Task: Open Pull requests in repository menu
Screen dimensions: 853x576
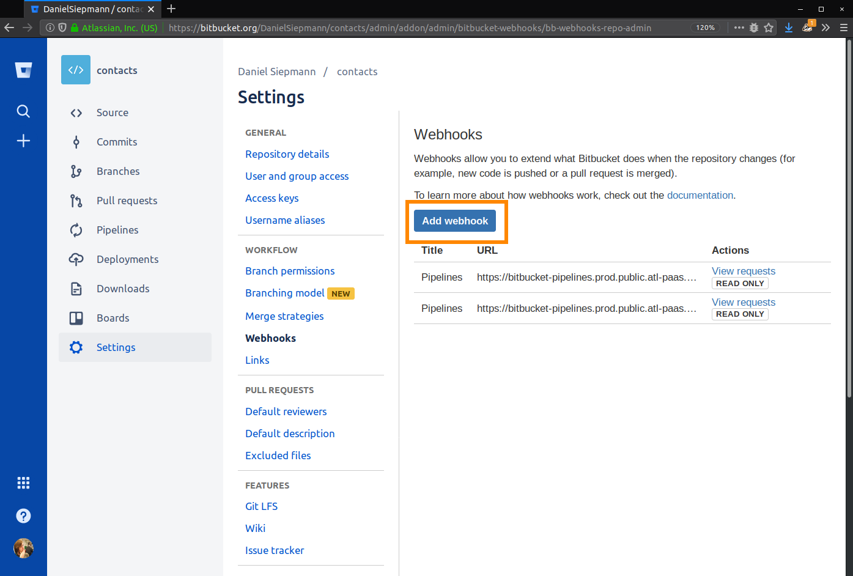Action: pyautogui.click(x=127, y=201)
